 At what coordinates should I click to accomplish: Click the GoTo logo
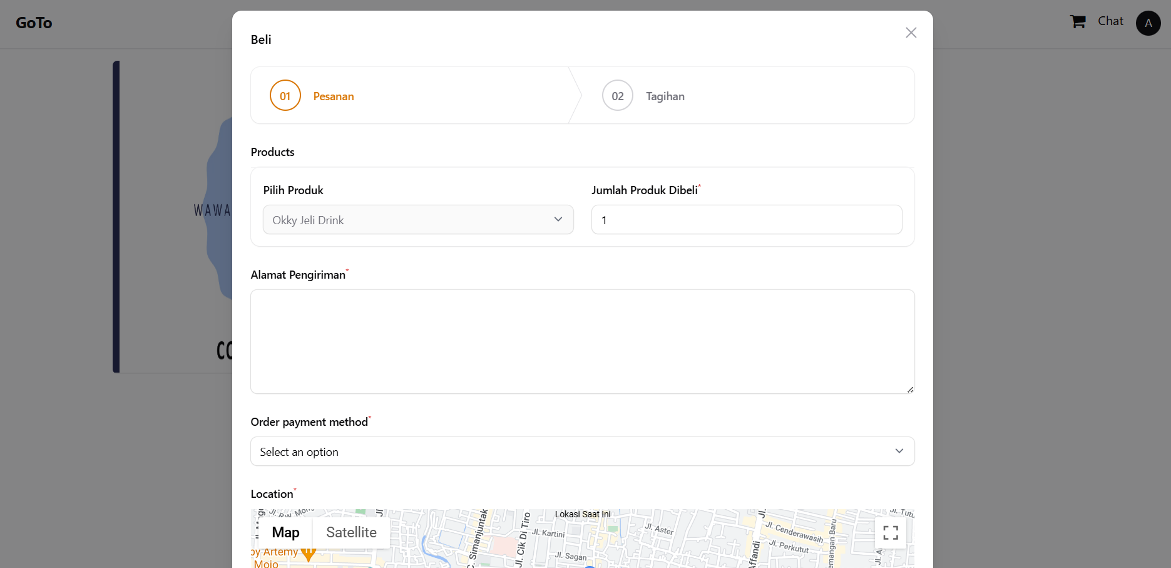[x=34, y=23]
